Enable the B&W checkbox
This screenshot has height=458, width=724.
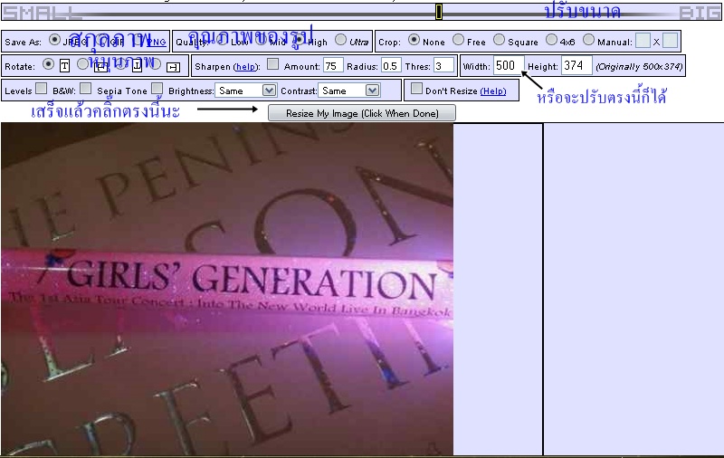tap(85, 88)
